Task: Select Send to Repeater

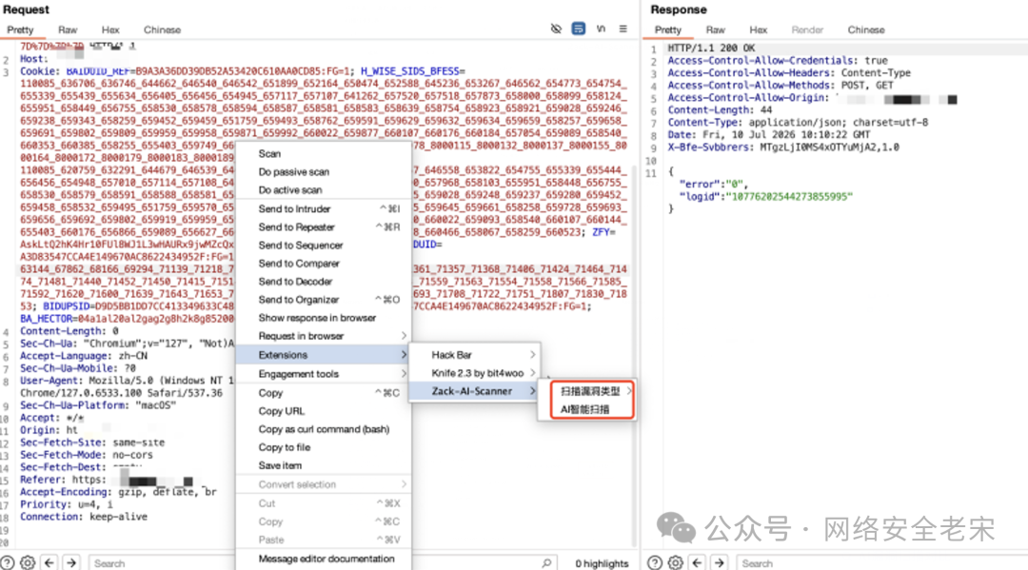Action: (324, 226)
